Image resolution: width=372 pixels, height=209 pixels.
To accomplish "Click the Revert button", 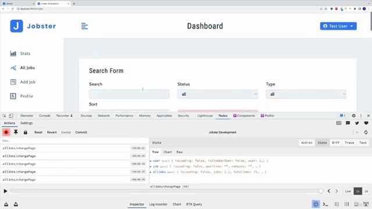I will click(52, 132).
